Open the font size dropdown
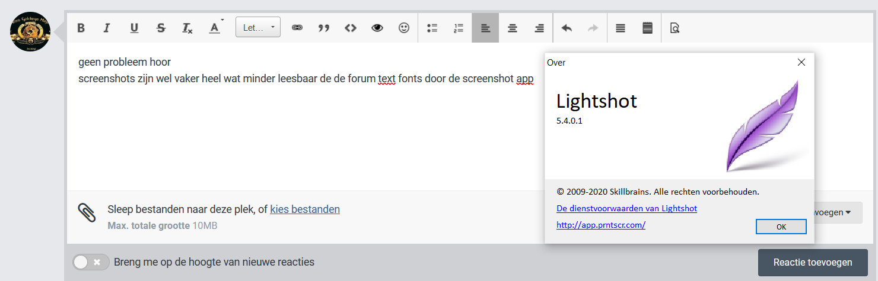 click(x=258, y=27)
